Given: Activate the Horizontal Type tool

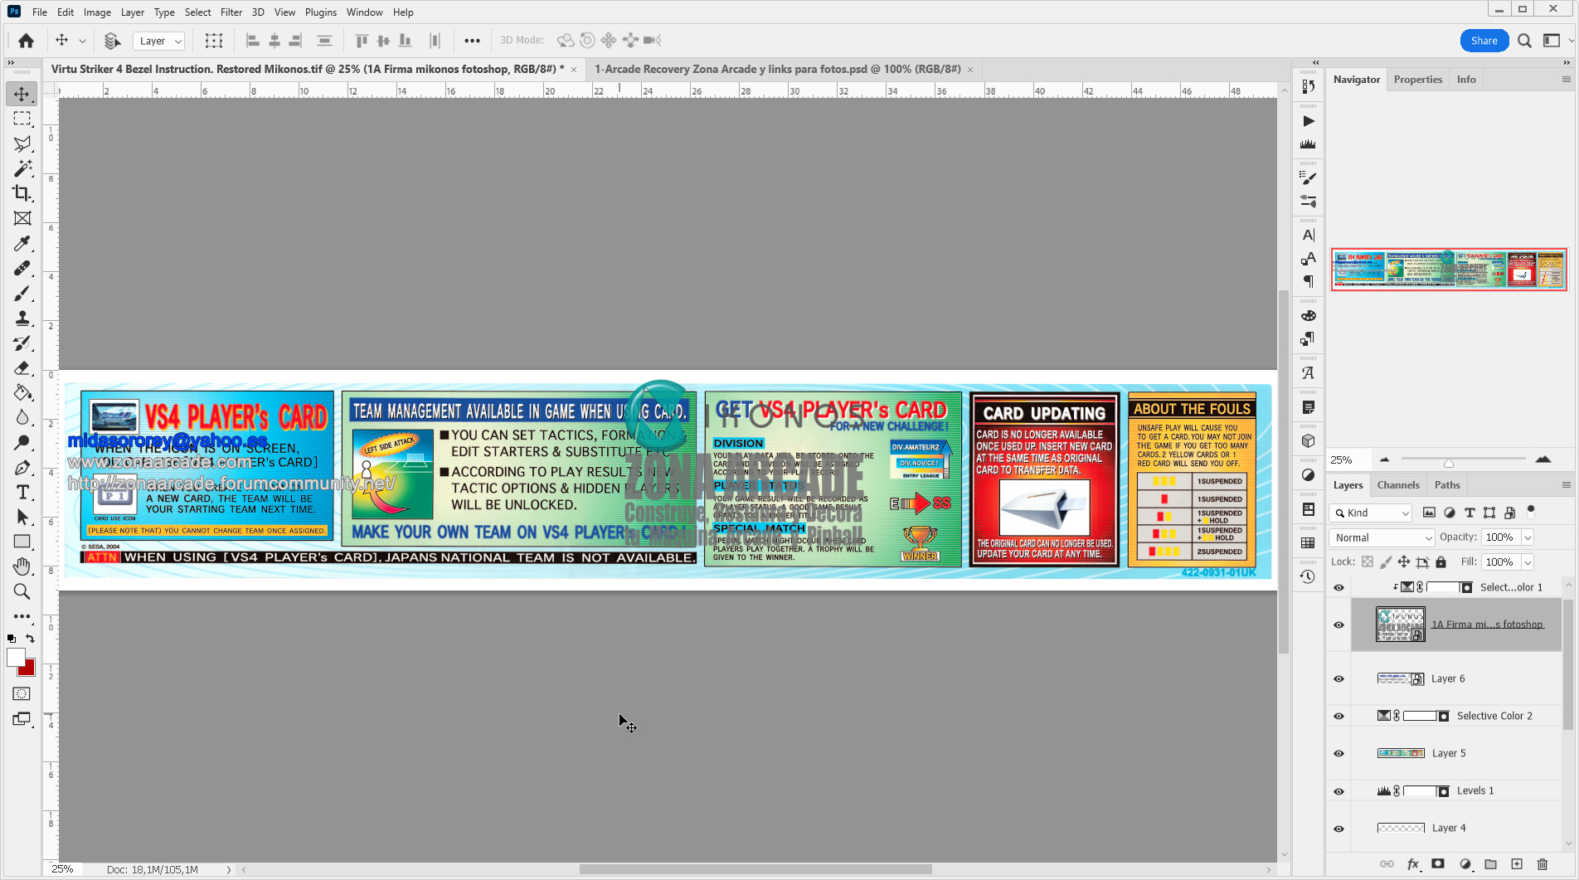Looking at the screenshot, I should [x=22, y=492].
